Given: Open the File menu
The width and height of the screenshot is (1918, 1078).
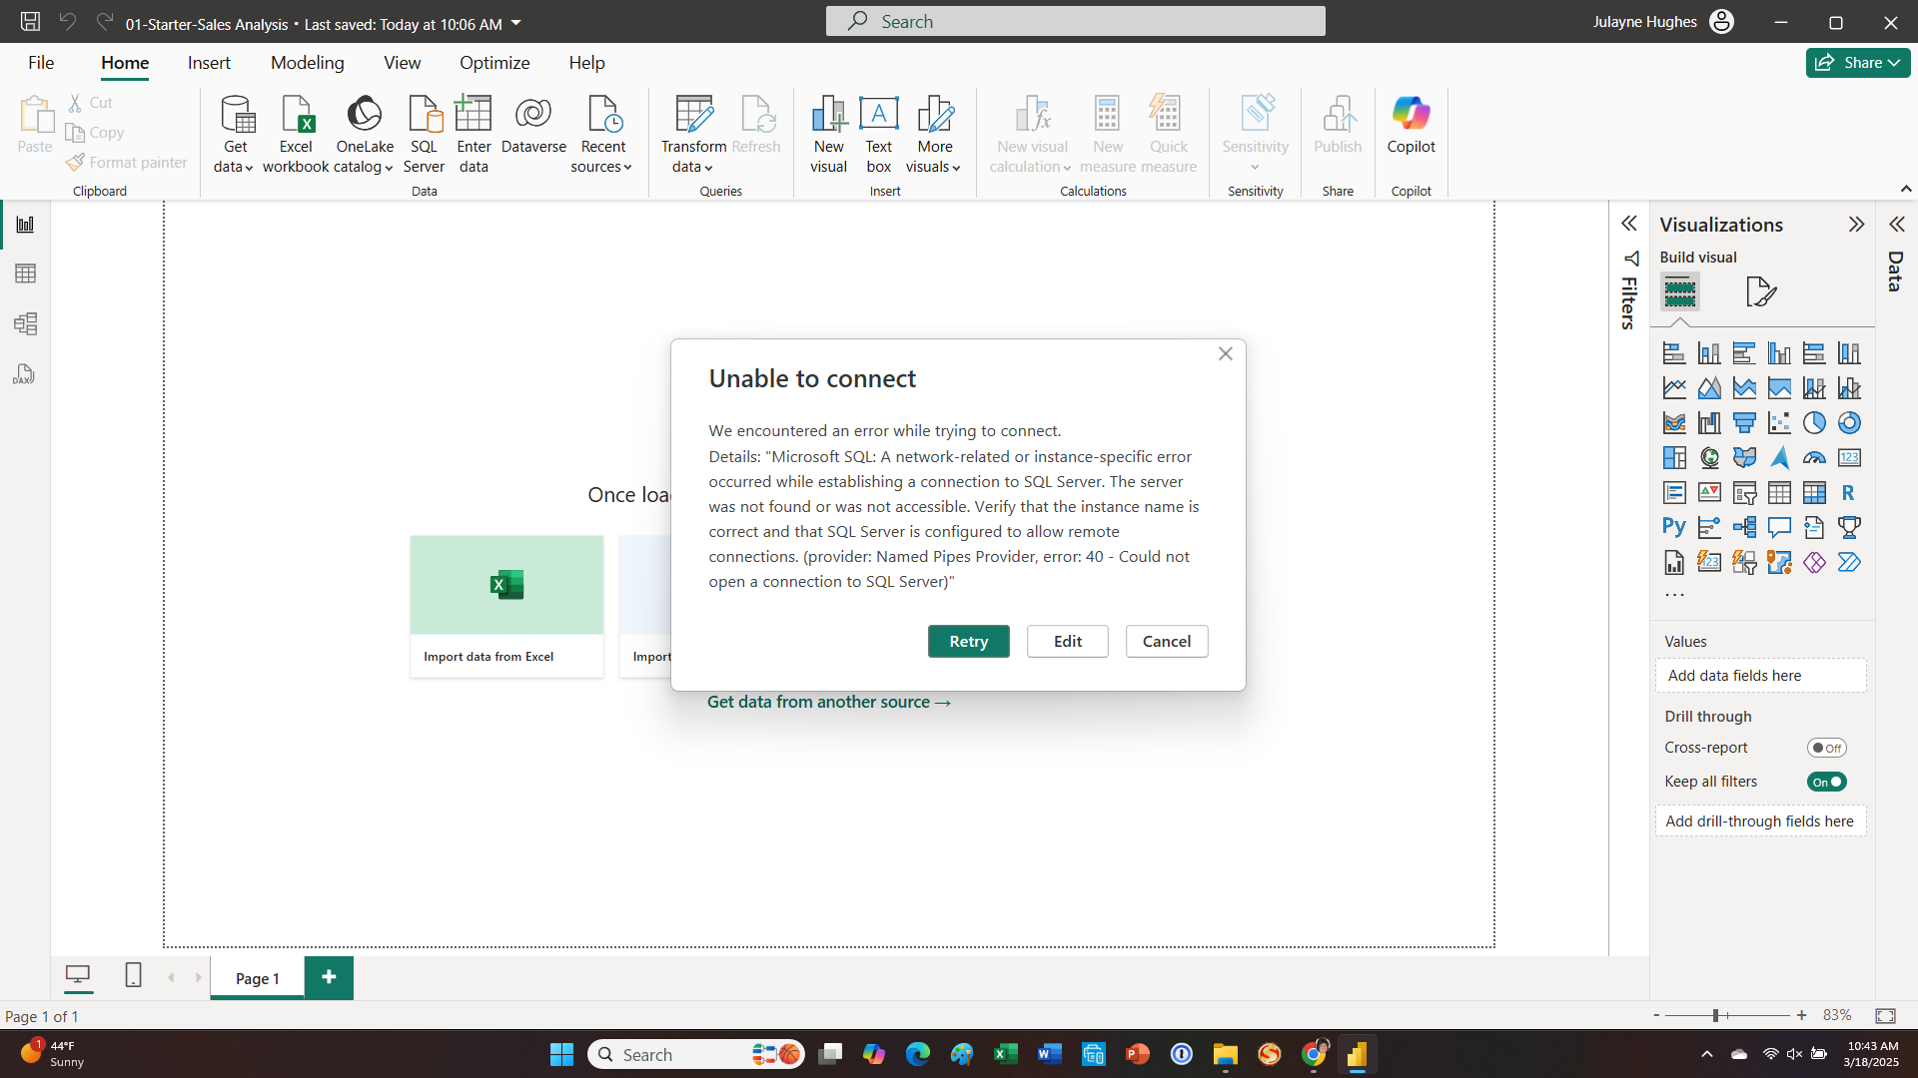Looking at the screenshot, I should [41, 63].
